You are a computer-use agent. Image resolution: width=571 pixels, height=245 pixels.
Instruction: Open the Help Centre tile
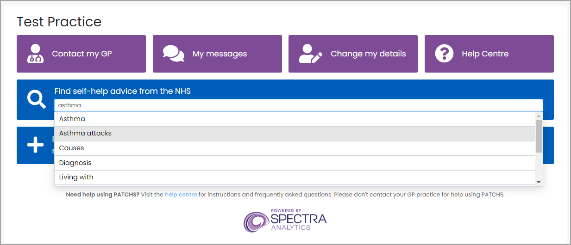[489, 54]
